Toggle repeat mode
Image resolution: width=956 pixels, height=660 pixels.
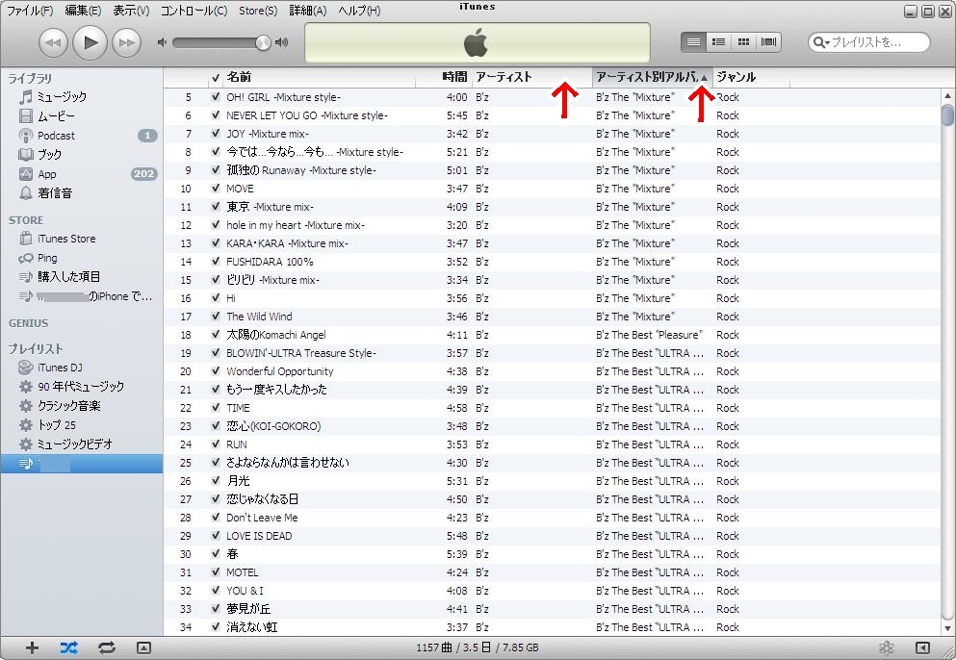(x=106, y=647)
